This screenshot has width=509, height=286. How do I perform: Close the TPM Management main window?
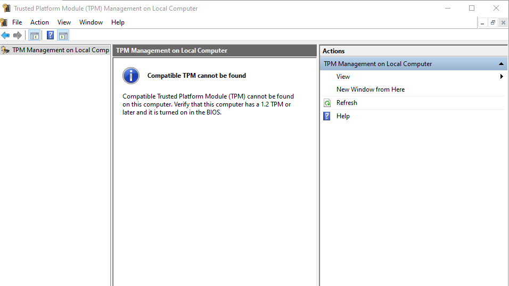[x=496, y=8]
